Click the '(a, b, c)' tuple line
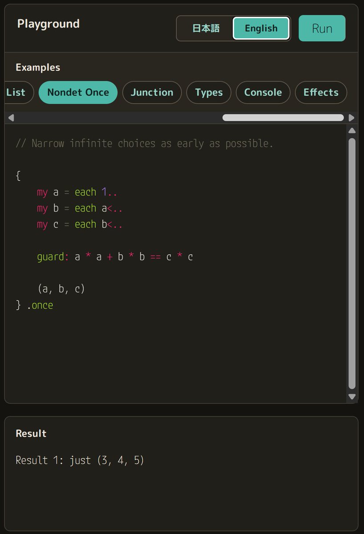The width and height of the screenshot is (364, 534). [61, 289]
